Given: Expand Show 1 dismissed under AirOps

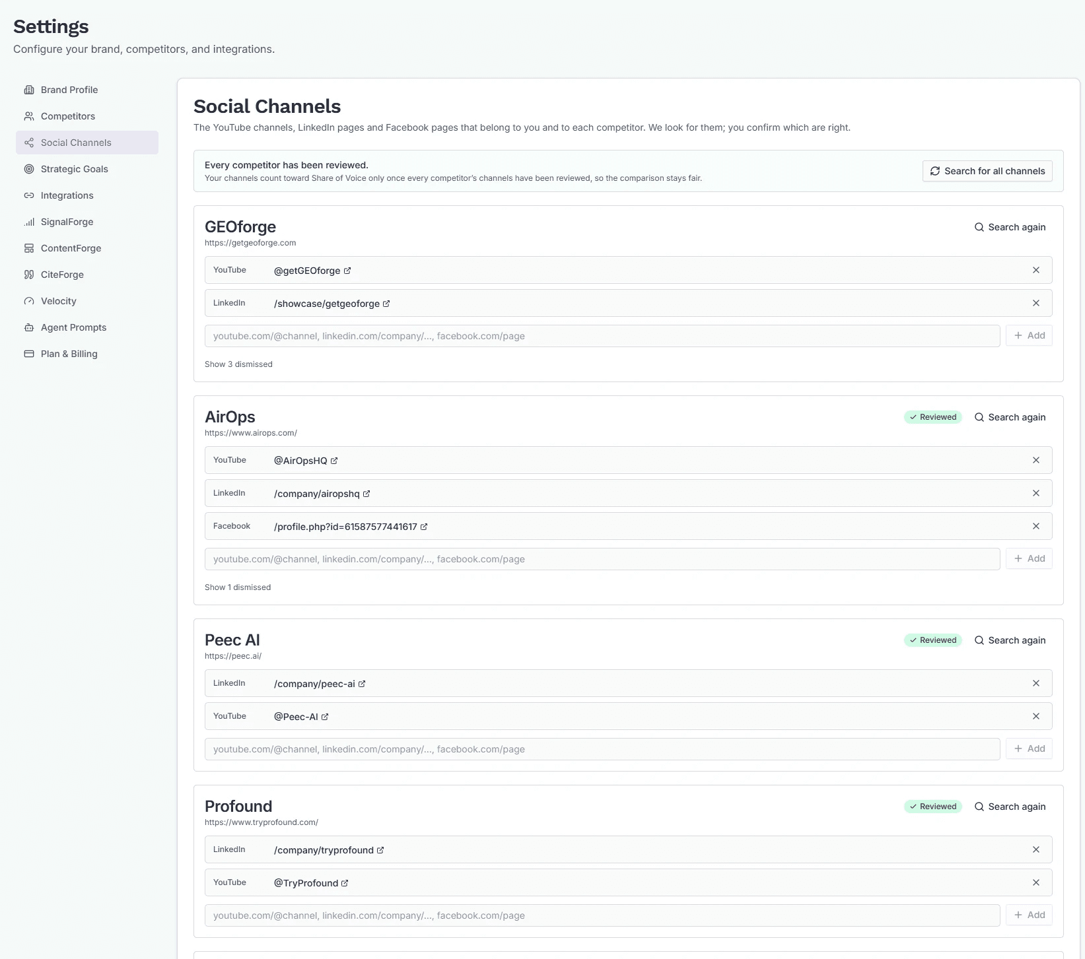Looking at the screenshot, I should (238, 587).
